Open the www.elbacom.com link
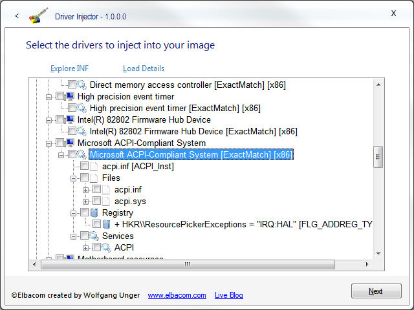The width and height of the screenshot is (414, 310). coord(177,295)
